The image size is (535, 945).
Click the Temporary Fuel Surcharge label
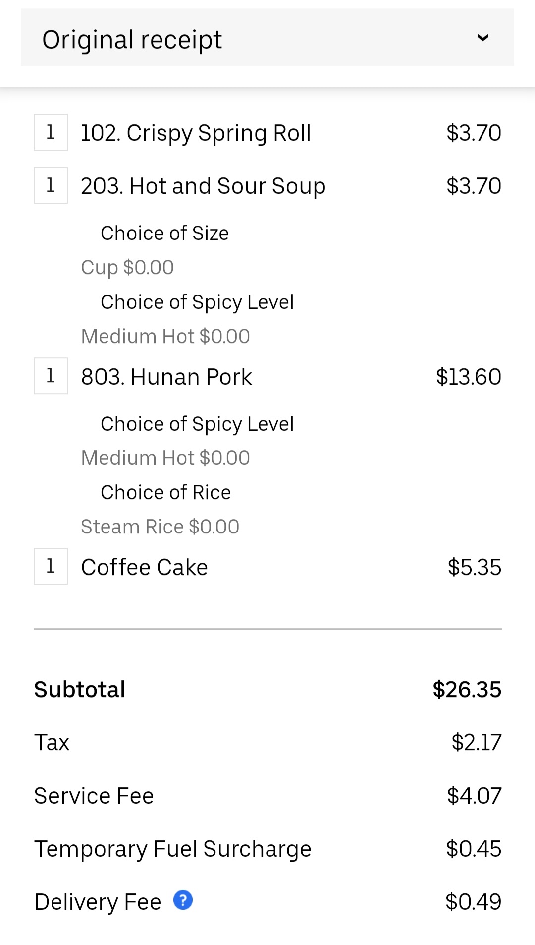coord(172,849)
